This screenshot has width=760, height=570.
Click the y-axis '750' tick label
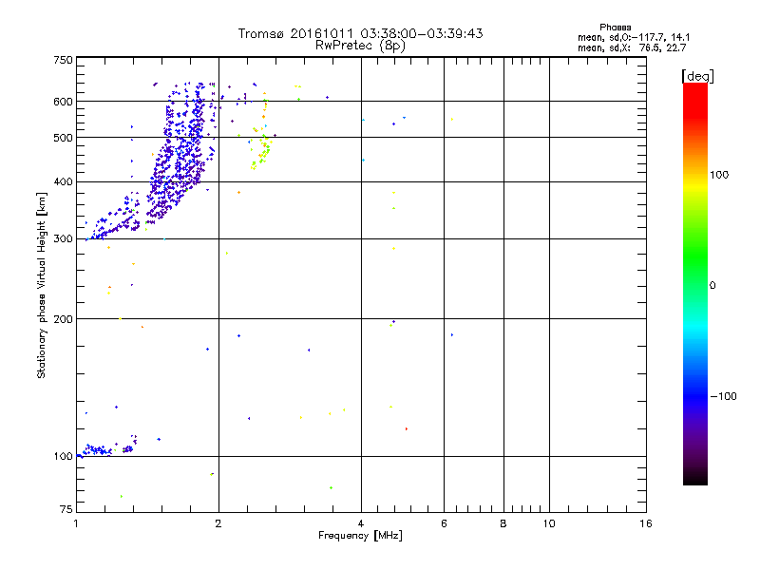63,60
